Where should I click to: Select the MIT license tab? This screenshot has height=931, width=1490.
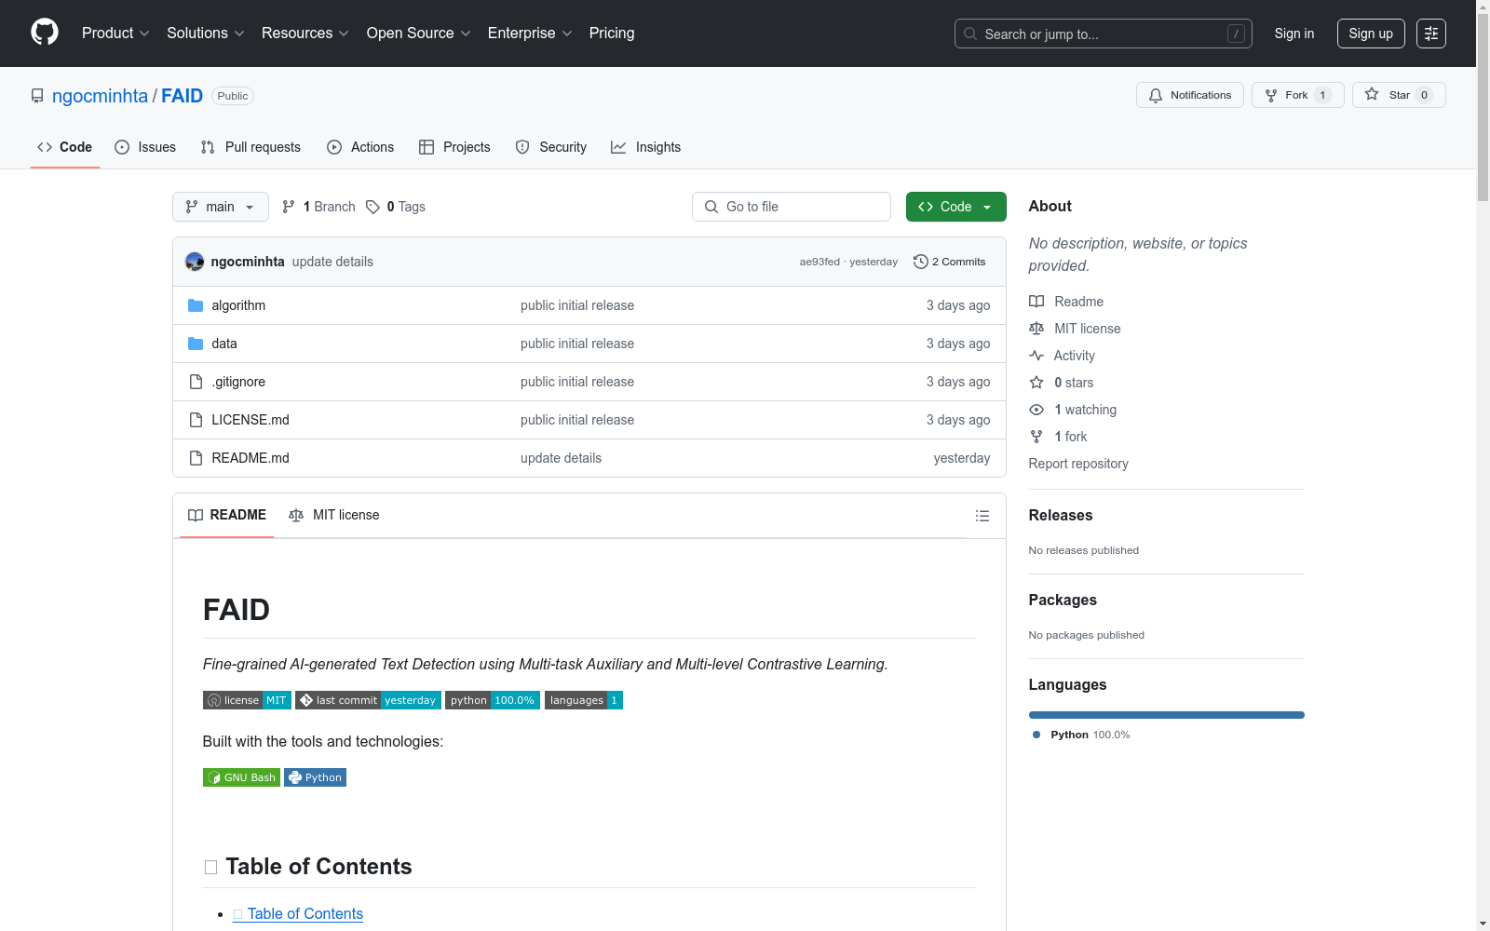[334, 515]
